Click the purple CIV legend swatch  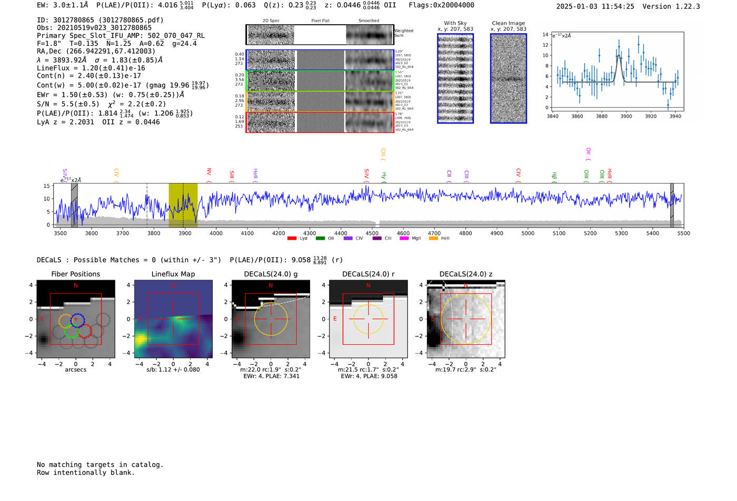[348, 239]
